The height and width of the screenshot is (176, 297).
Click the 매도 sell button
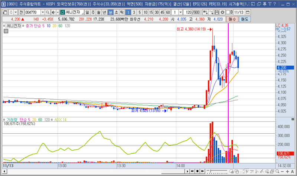click(245, 19)
